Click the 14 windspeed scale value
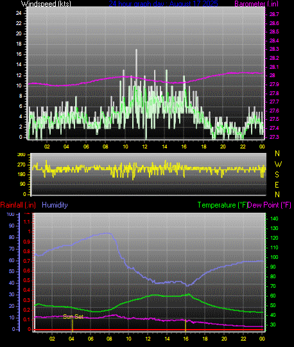 [19, 65]
